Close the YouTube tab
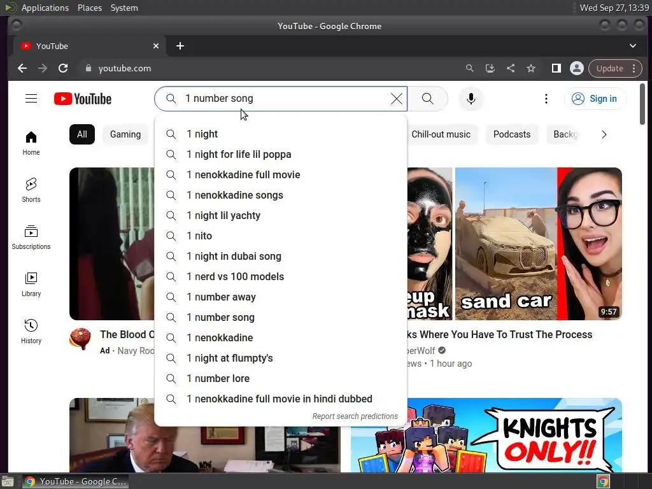 coord(156,46)
